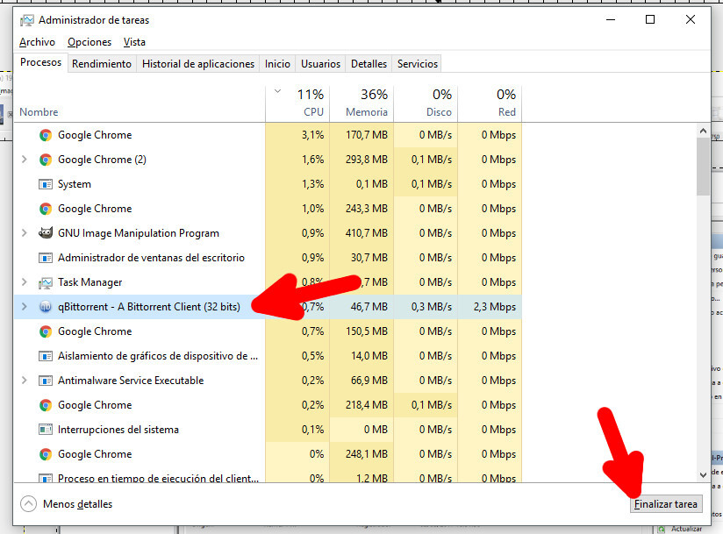This screenshot has width=723, height=534.
Task: Click the Aislamiento de gráficos process icon
Action: [46, 356]
